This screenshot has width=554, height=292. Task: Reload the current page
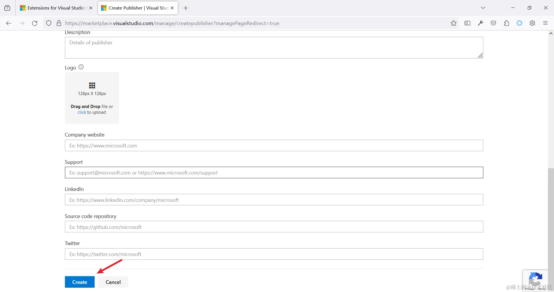[35, 23]
